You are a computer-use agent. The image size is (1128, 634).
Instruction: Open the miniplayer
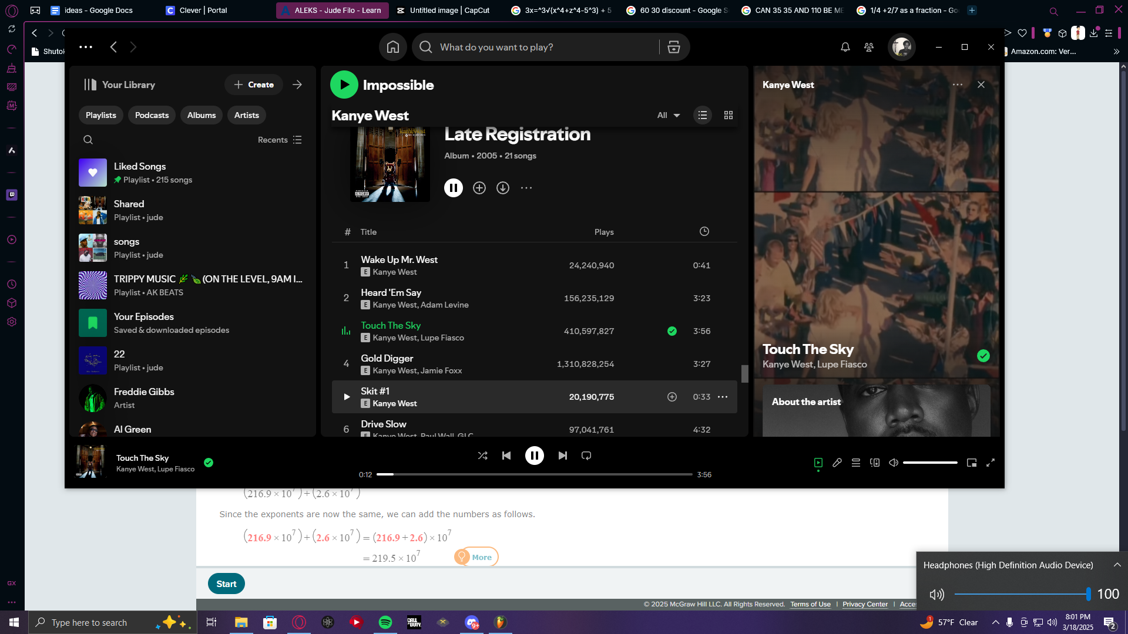972,463
